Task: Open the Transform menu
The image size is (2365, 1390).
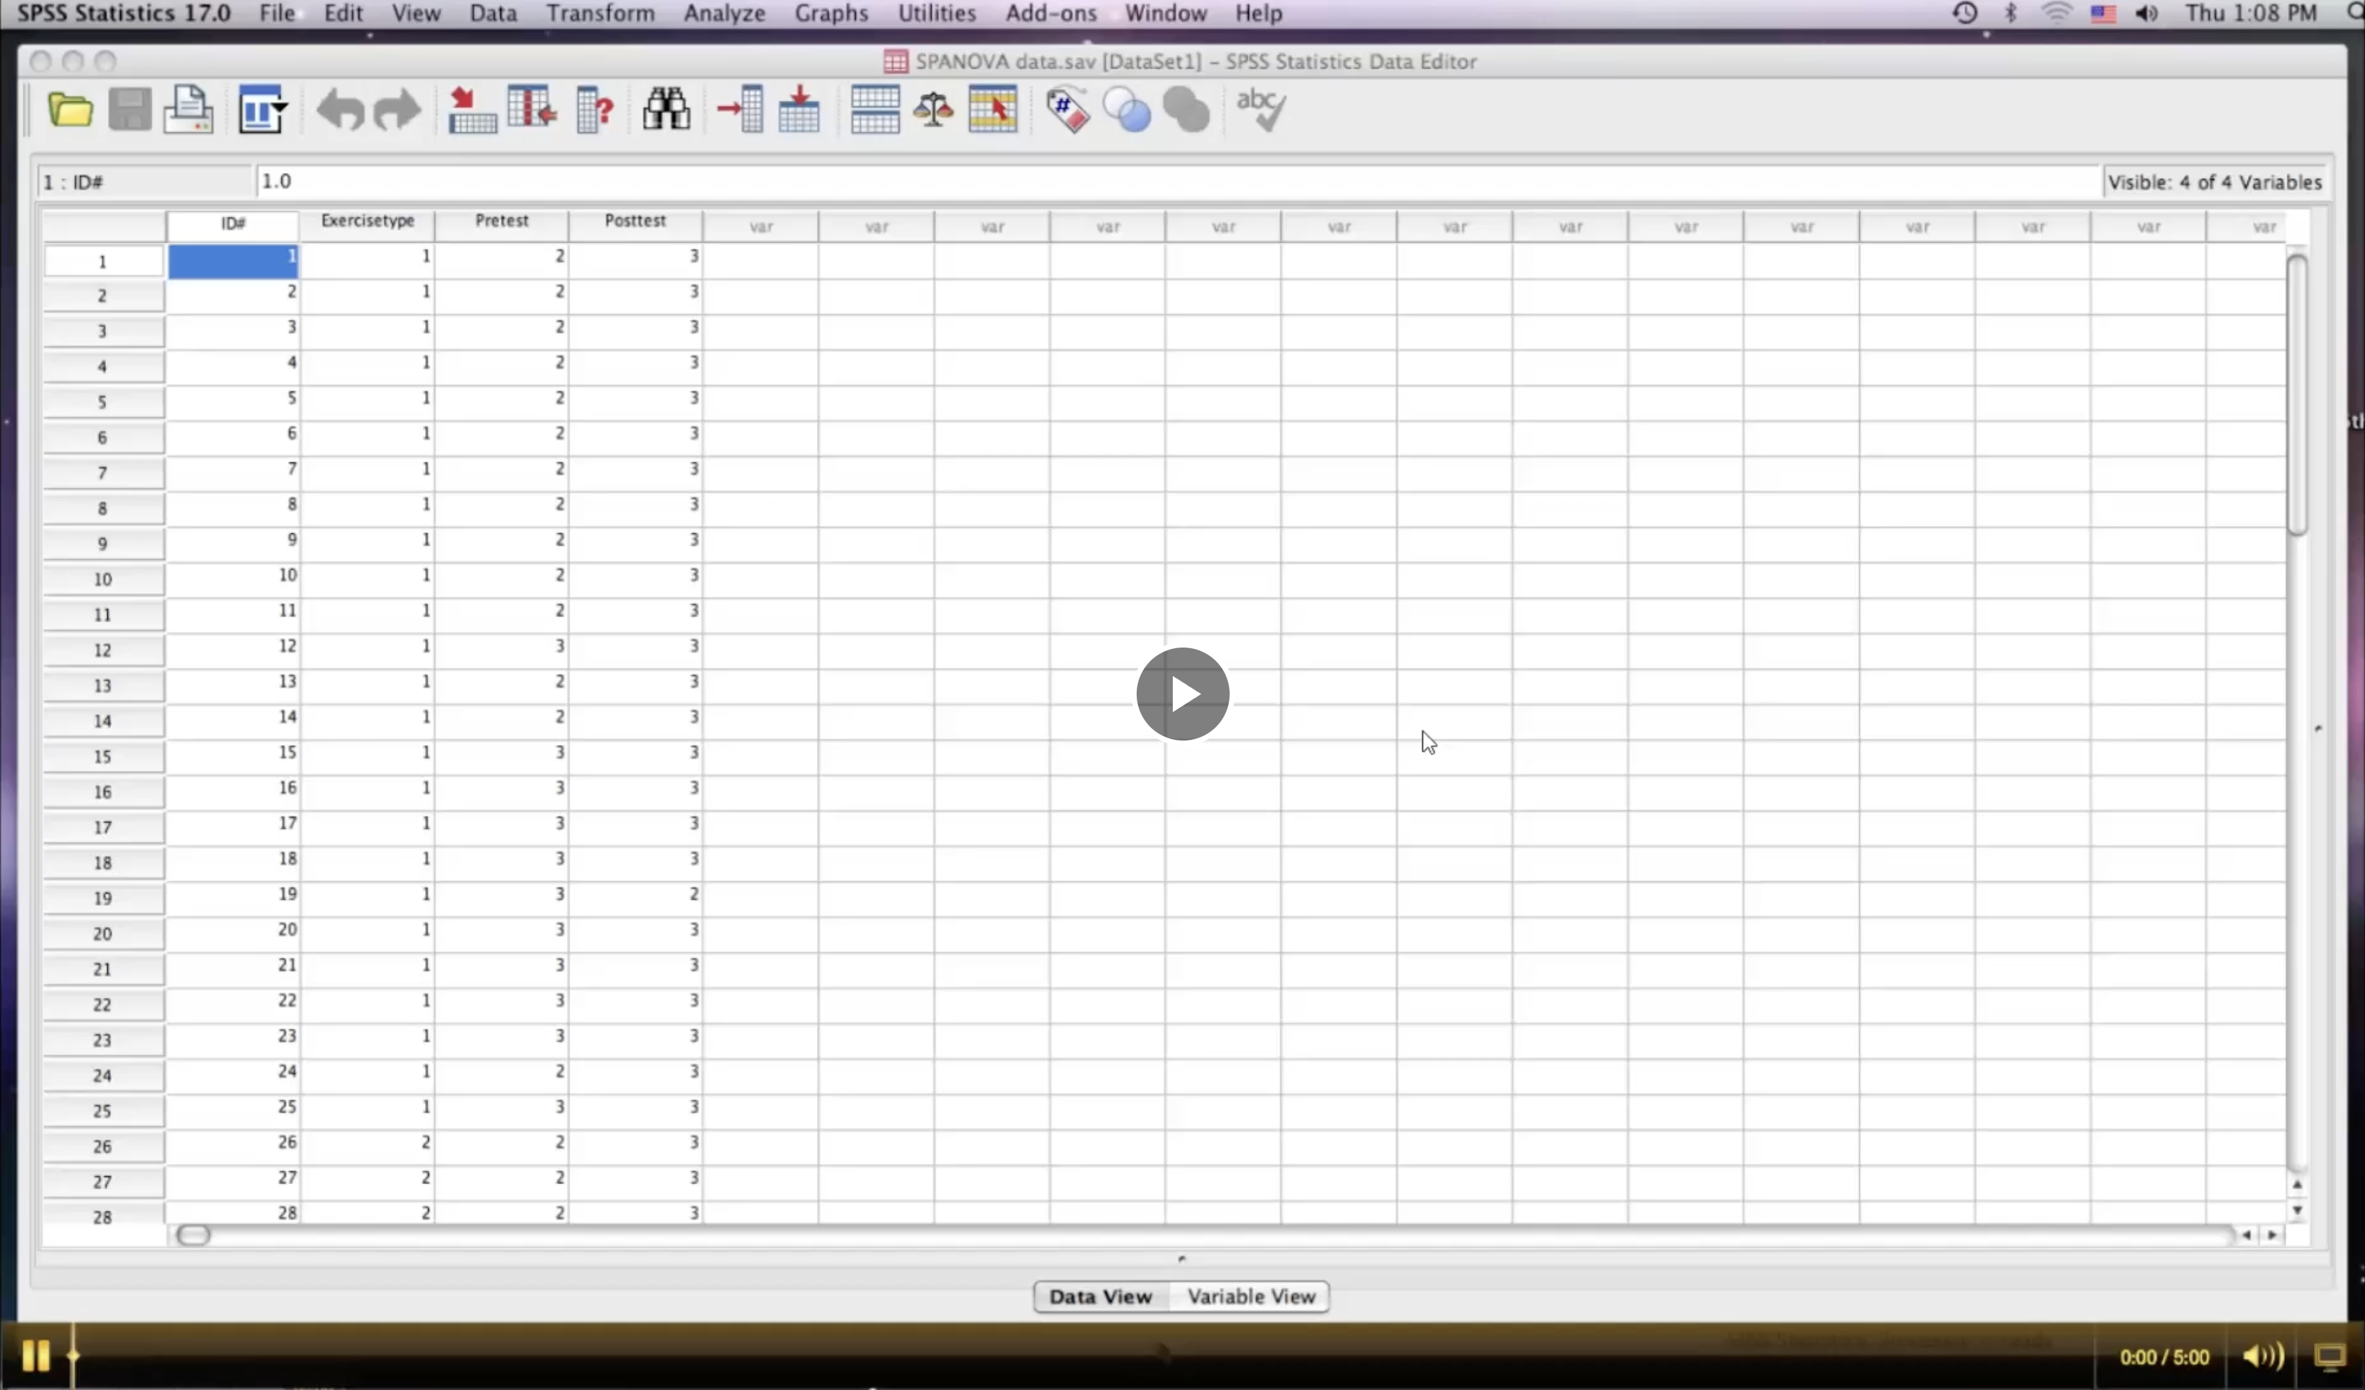Action: [x=600, y=13]
